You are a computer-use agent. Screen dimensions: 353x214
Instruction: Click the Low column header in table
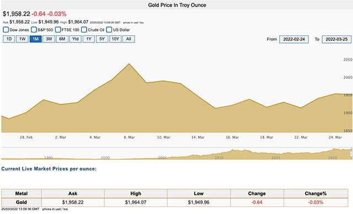(199, 194)
